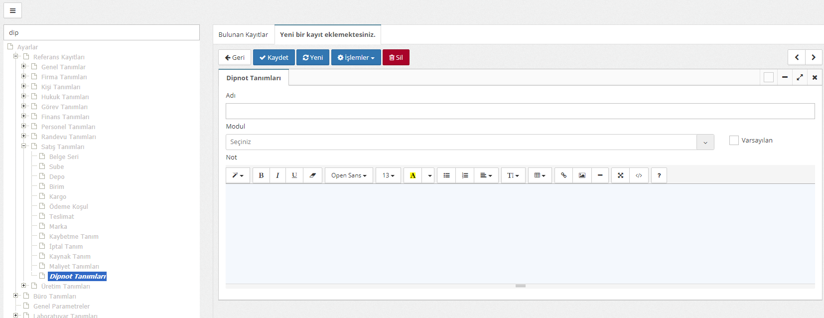Enable the Varsayılan checkbox

(x=734, y=141)
